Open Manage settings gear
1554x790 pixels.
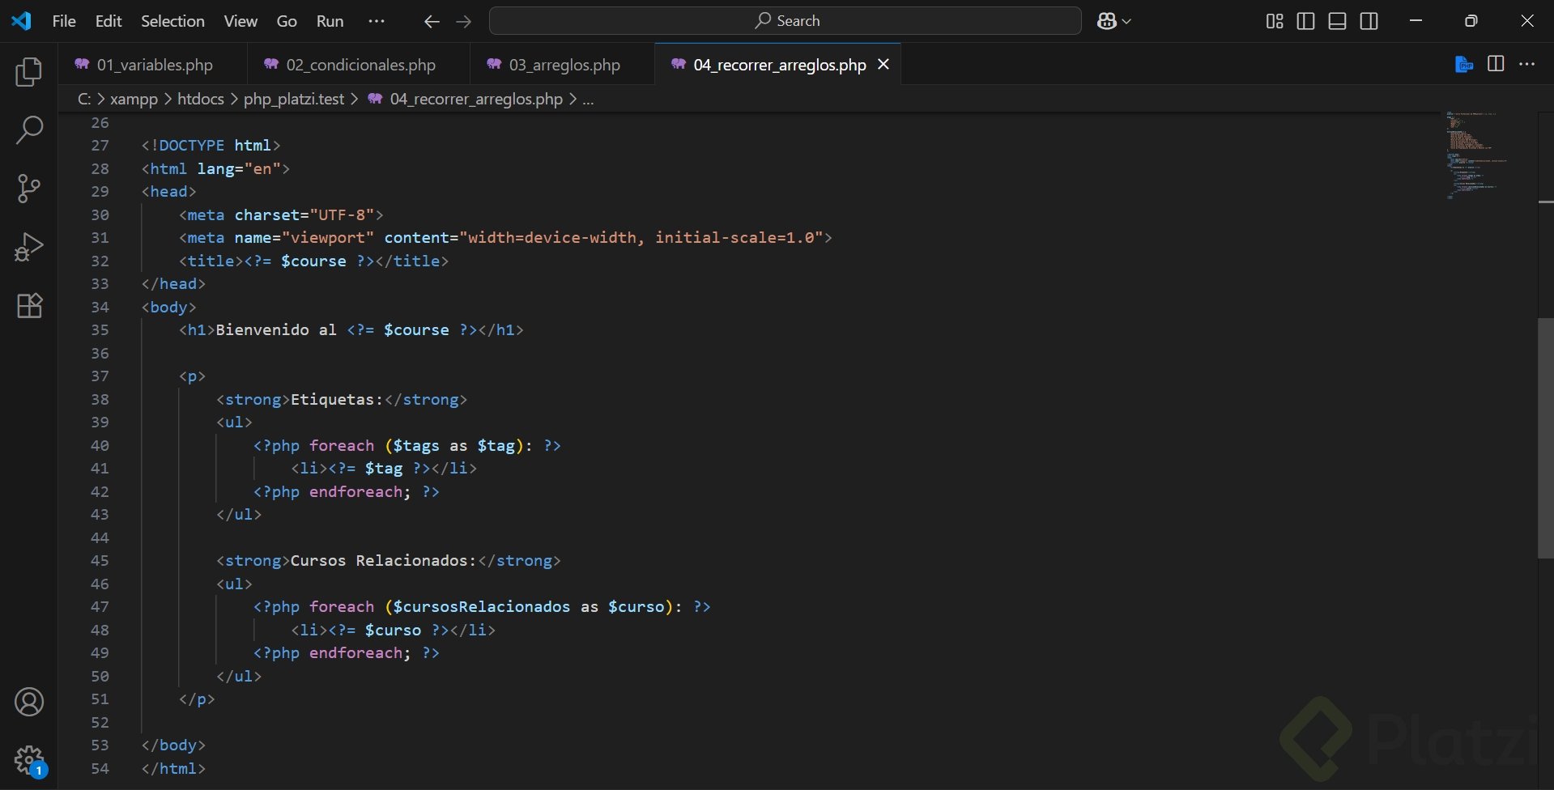[x=29, y=760]
